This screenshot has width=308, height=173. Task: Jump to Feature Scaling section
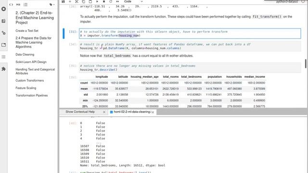pos(26,88)
